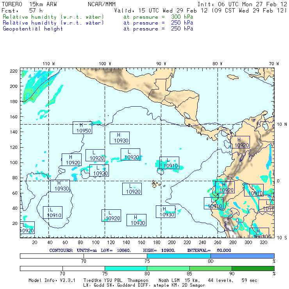Click the blue above-80% segment of upper color bar
The image size is (289, 289).
[x=243, y=256]
